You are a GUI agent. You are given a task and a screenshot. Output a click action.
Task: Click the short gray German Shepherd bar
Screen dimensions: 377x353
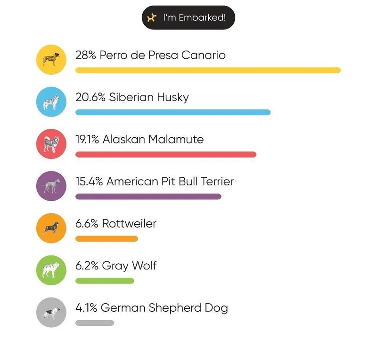(x=95, y=323)
